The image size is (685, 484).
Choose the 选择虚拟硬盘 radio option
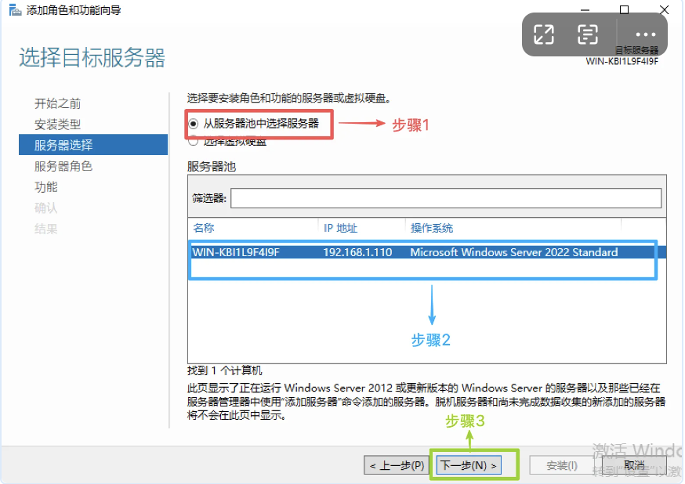click(193, 142)
